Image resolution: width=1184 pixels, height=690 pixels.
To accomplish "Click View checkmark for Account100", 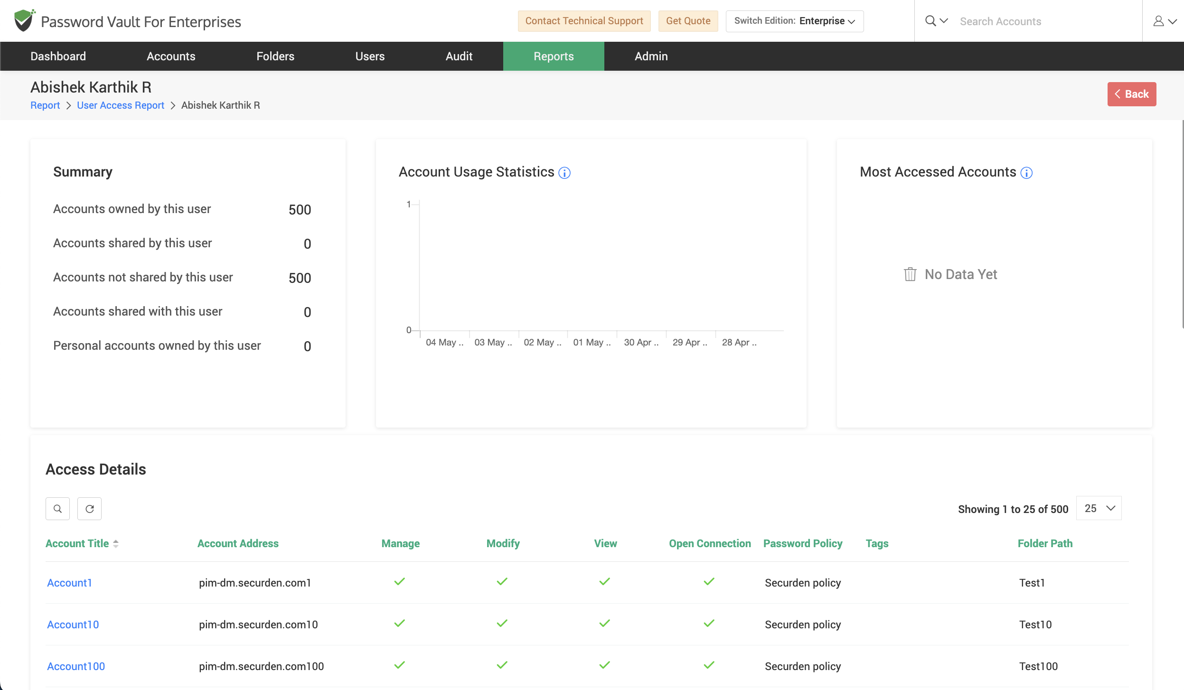I will coord(605,665).
